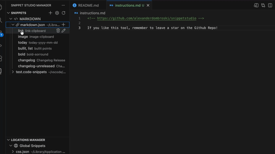Click the Snippet Studio Manager title

pos(31,5)
